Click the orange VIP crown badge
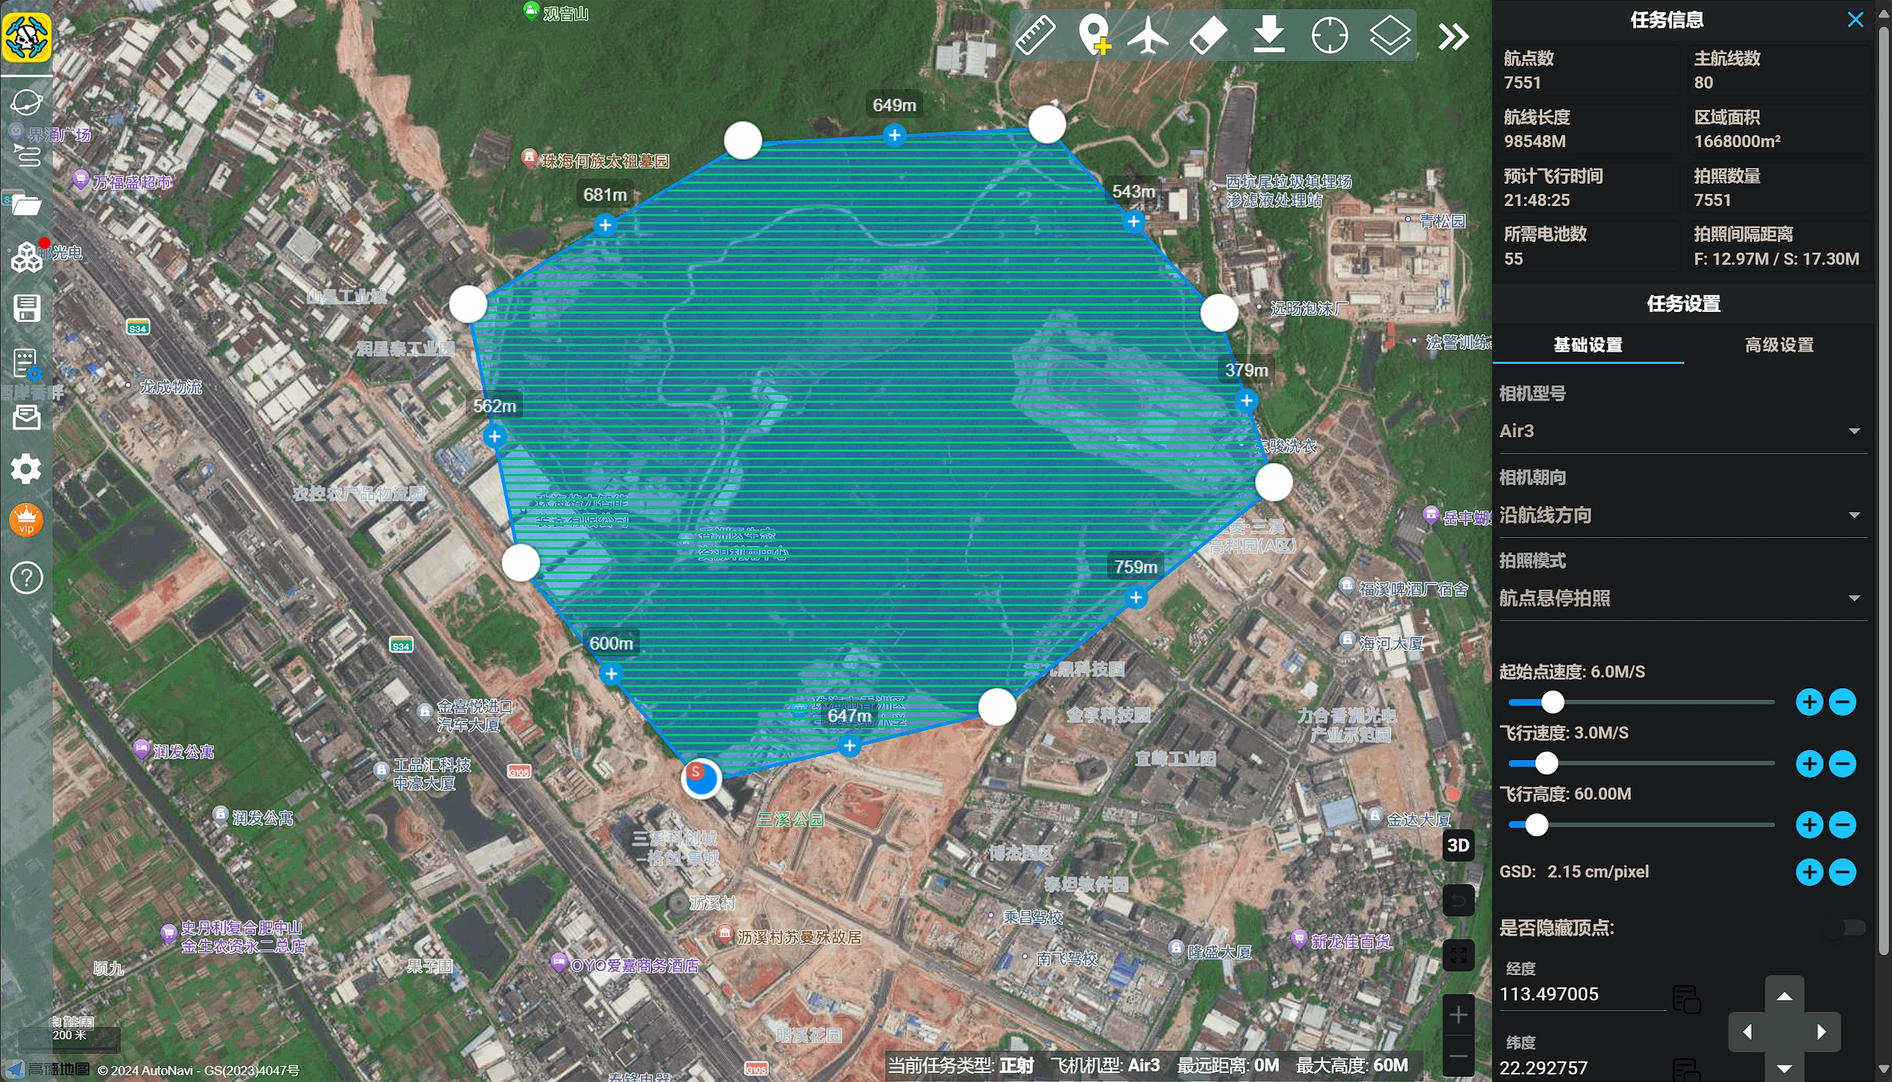 point(27,520)
